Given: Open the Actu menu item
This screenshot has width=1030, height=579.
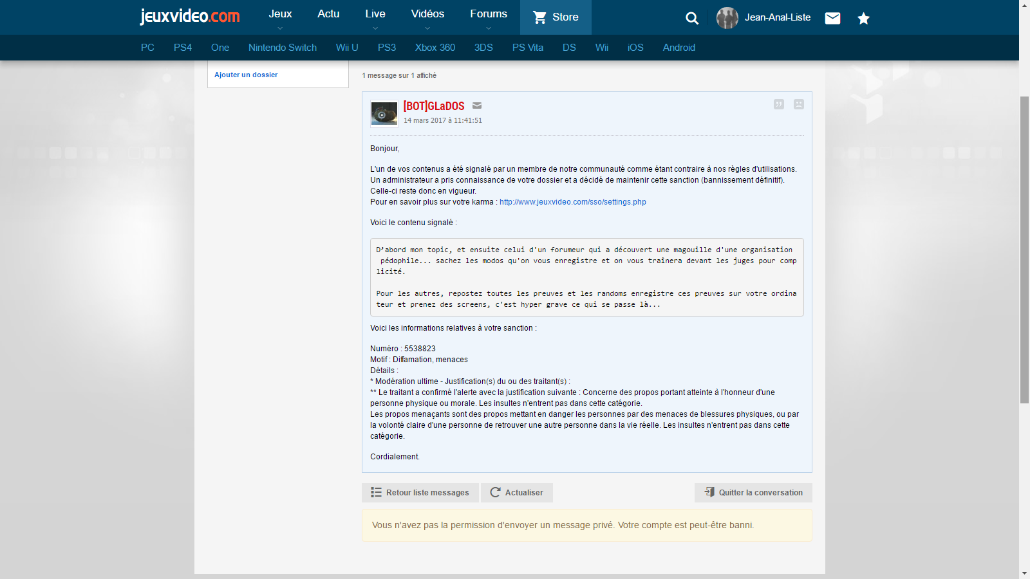Looking at the screenshot, I should [328, 14].
